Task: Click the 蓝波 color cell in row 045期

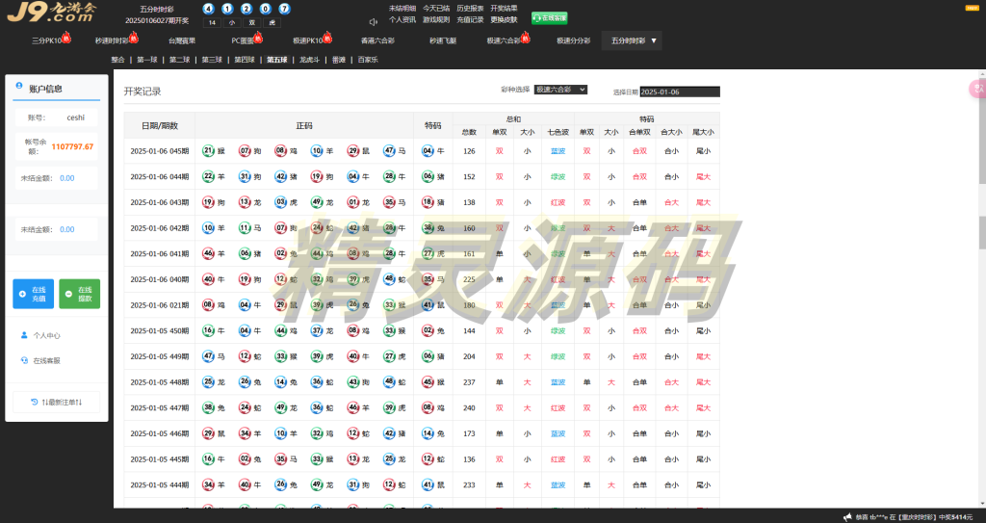Action: click(x=558, y=151)
